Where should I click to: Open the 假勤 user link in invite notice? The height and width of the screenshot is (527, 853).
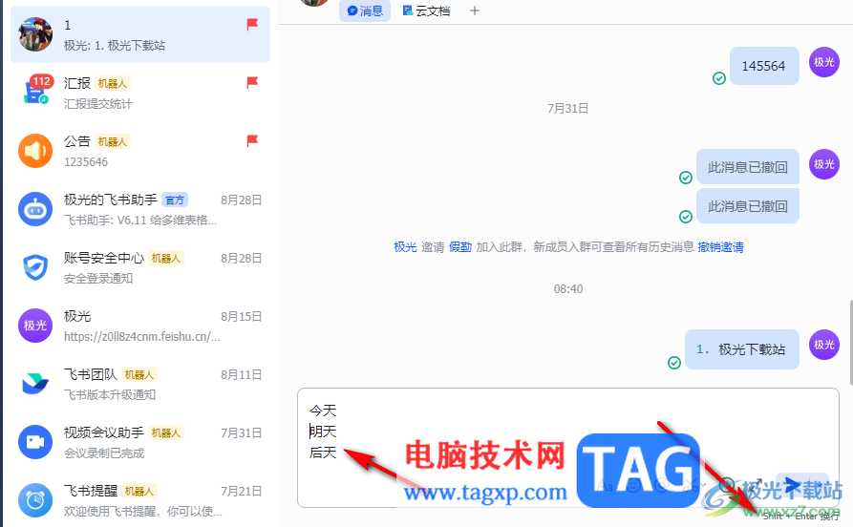(x=460, y=247)
